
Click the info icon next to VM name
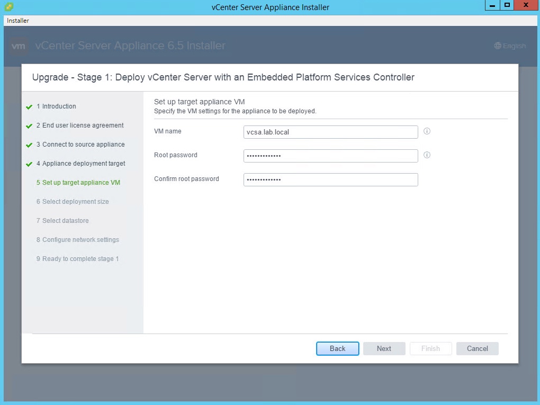(x=427, y=131)
